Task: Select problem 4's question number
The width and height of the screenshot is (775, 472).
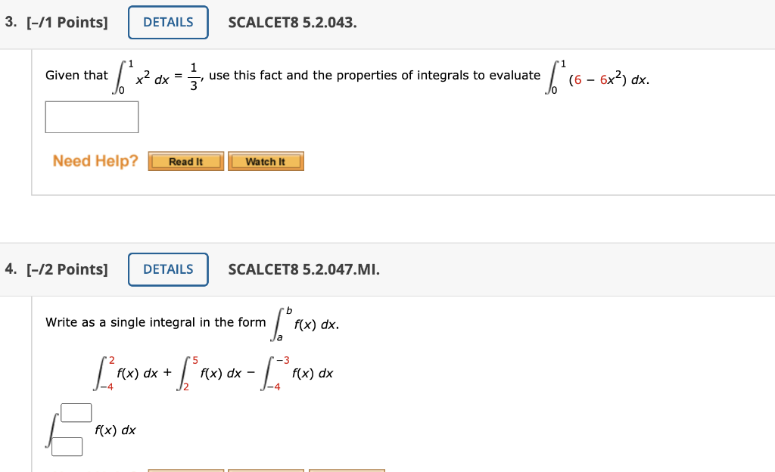Action: click(x=10, y=269)
